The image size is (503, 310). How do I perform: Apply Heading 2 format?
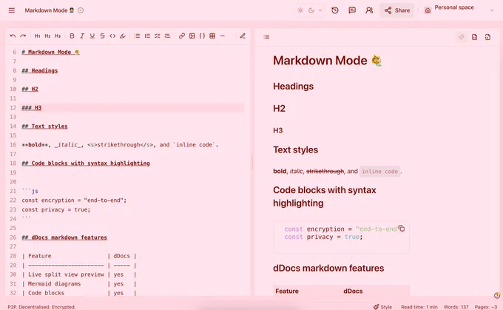[x=47, y=36]
